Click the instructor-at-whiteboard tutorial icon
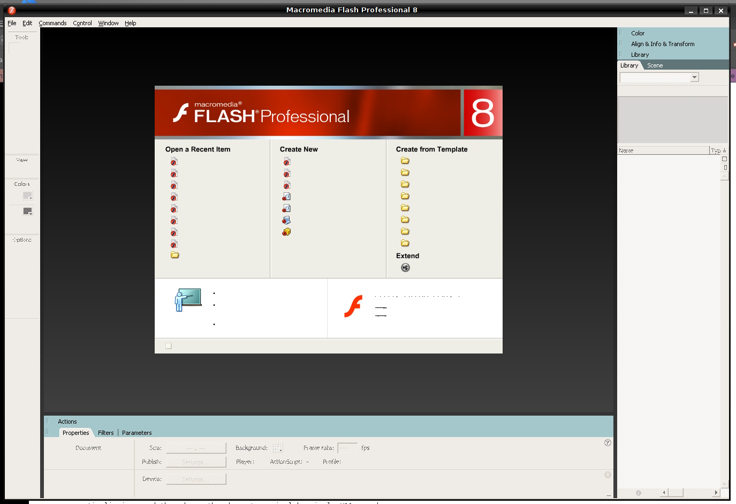Screen dimensions: 736x504 (188, 299)
